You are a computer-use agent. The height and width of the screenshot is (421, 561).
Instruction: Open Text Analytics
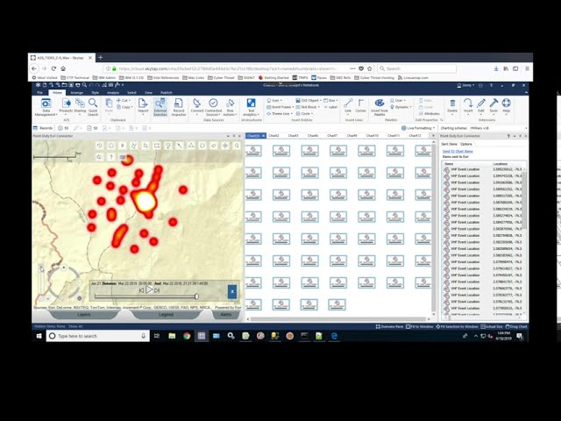[252, 107]
